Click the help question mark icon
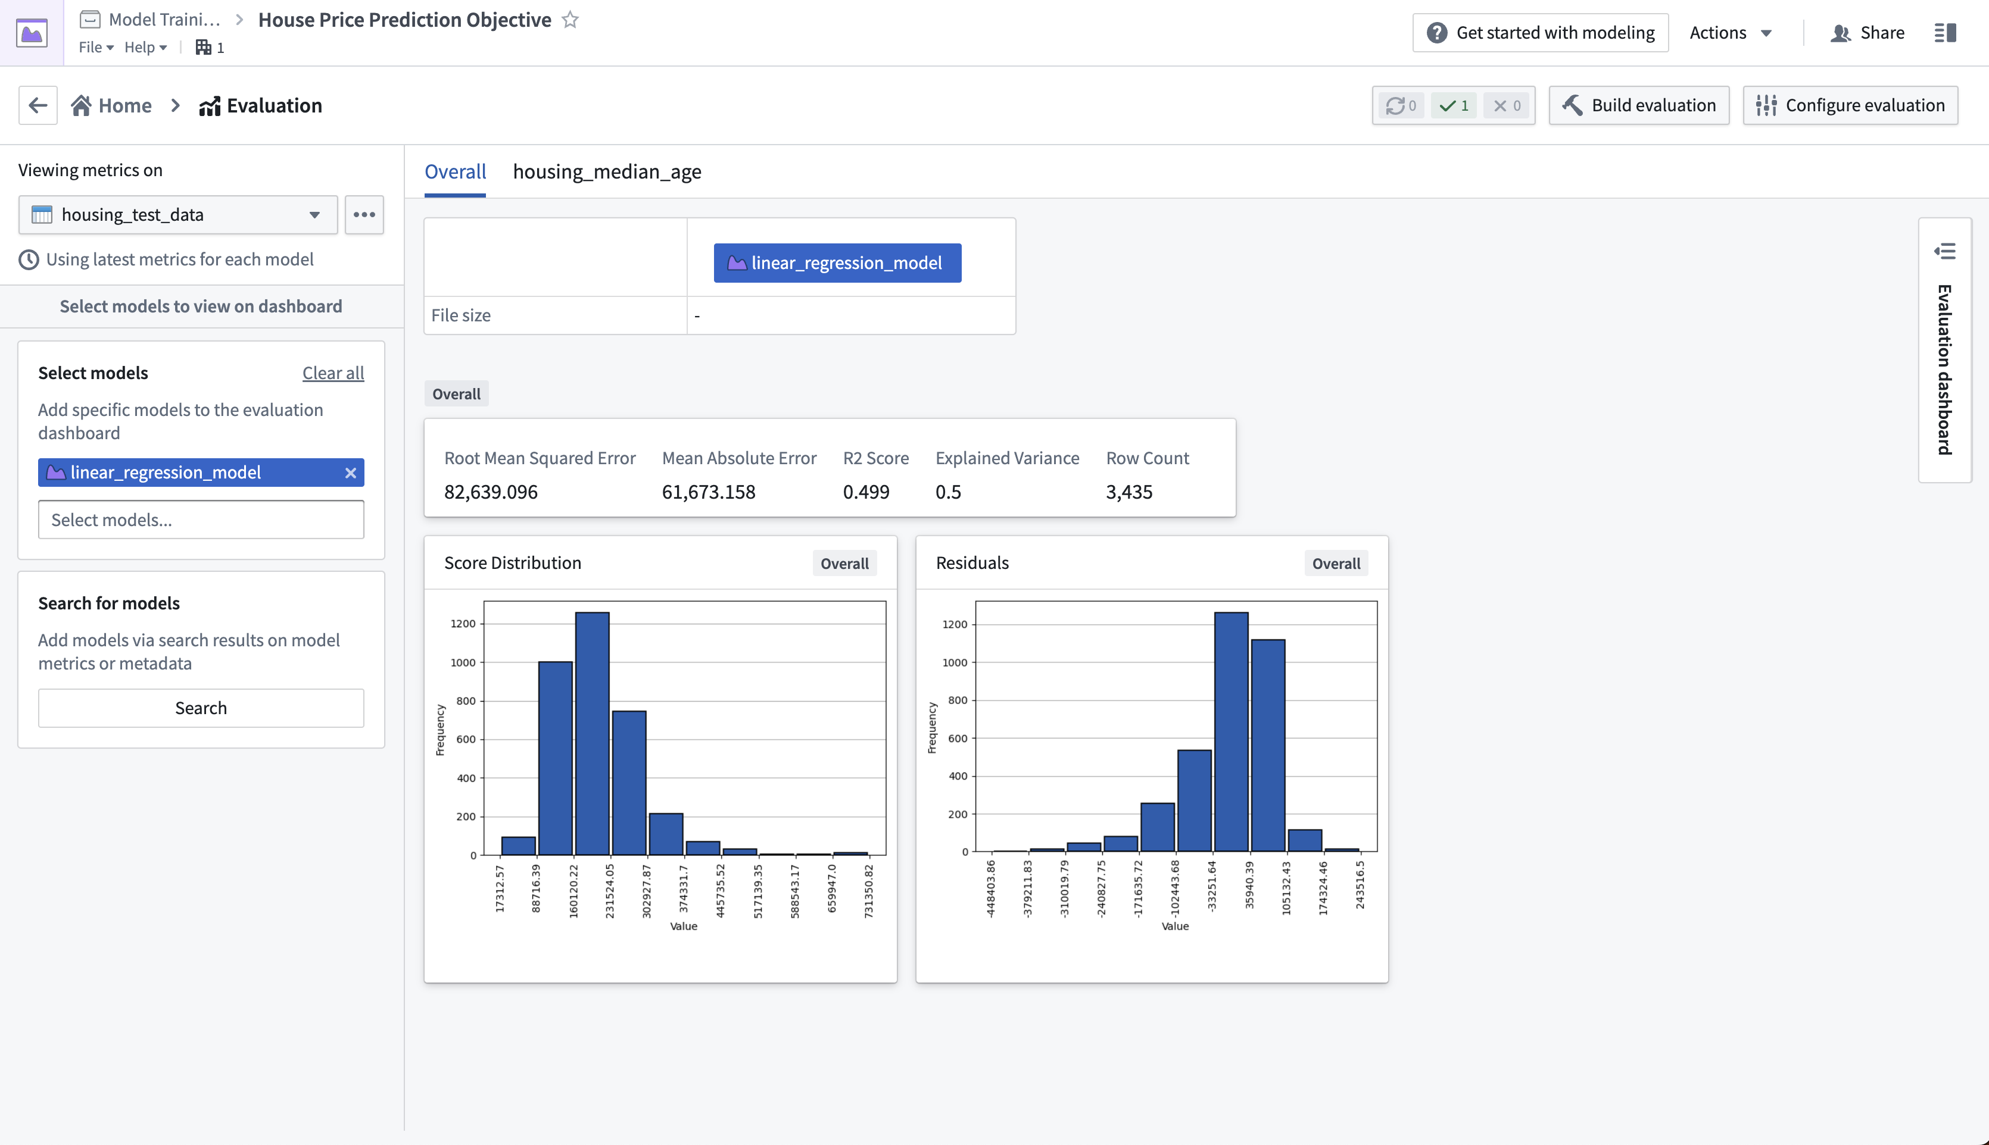This screenshot has width=1989, height=1145. click(x=1437, y=32)
